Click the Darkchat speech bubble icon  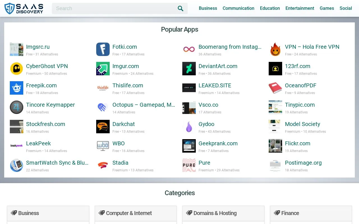coord(103,127)
